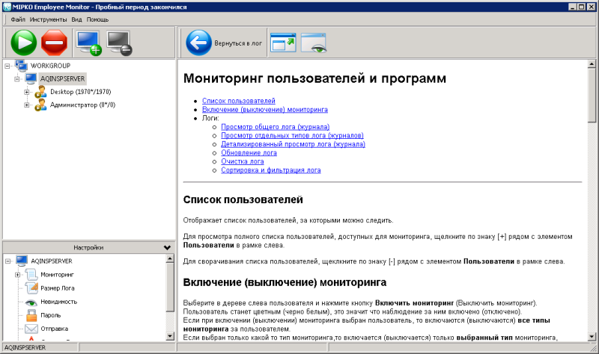Select Мониторинг settings item label
This screenshot has width=599, height=354.
(57, 274)
